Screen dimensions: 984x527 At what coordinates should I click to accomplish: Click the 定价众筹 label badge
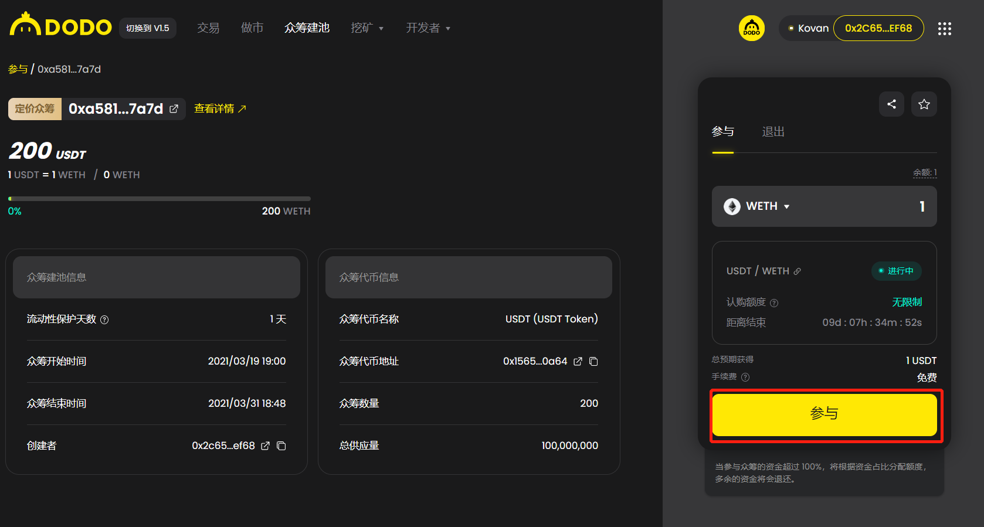click(x=35, y=109)
